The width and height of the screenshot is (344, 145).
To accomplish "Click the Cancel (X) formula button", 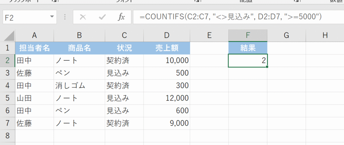I will 83,17.
